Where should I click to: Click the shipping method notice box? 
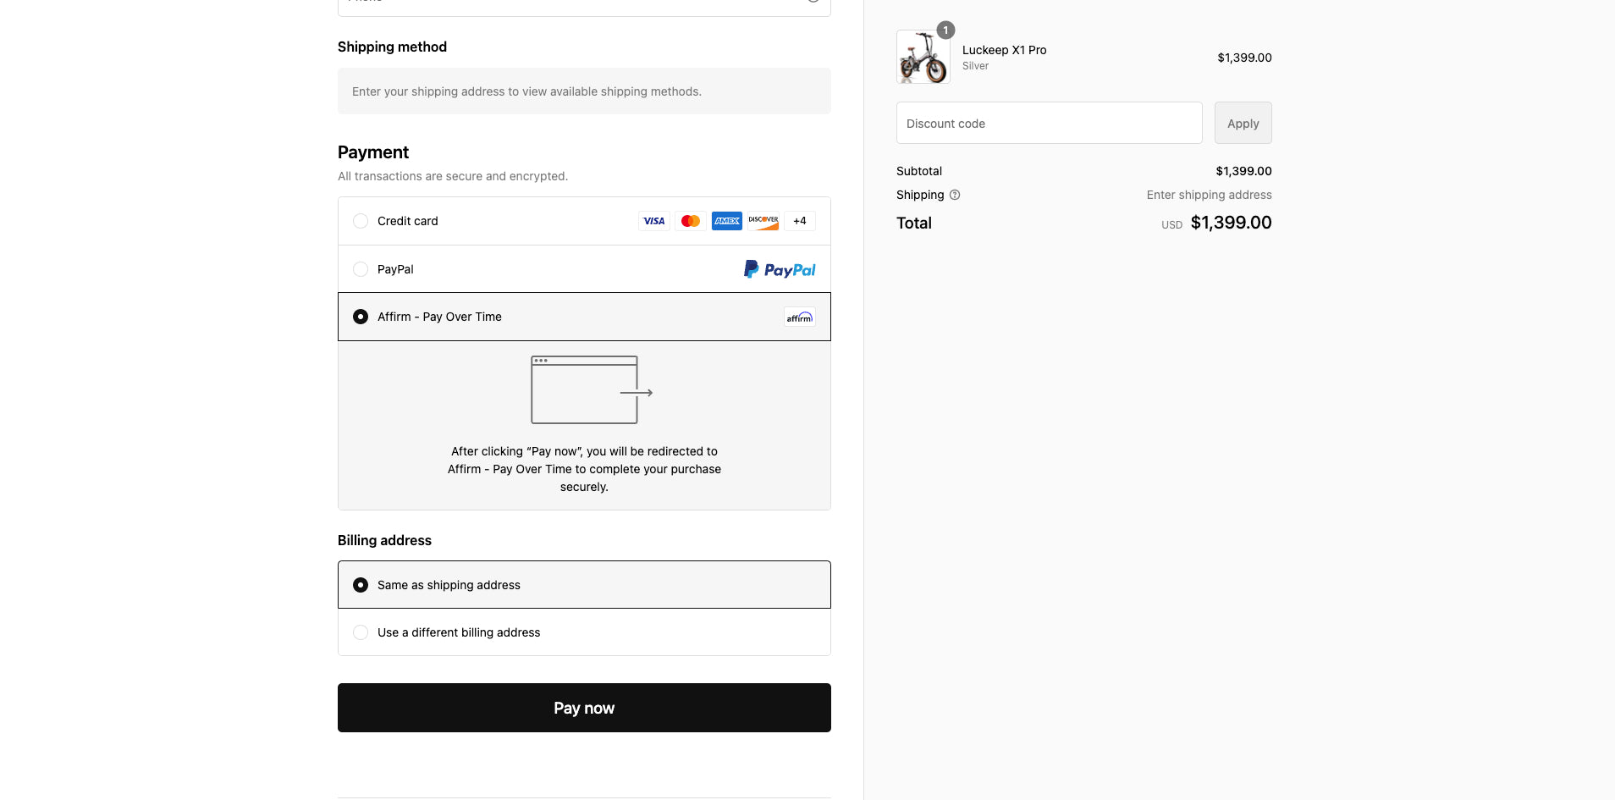pyautogui.click(x=584, y=91)
